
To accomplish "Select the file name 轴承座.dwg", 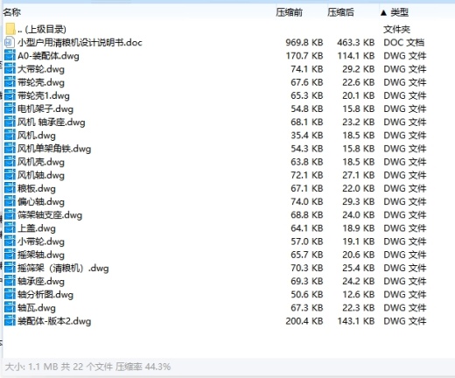I will [x=41, y=282].
